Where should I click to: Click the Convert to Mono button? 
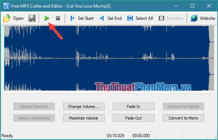(183, 118)
